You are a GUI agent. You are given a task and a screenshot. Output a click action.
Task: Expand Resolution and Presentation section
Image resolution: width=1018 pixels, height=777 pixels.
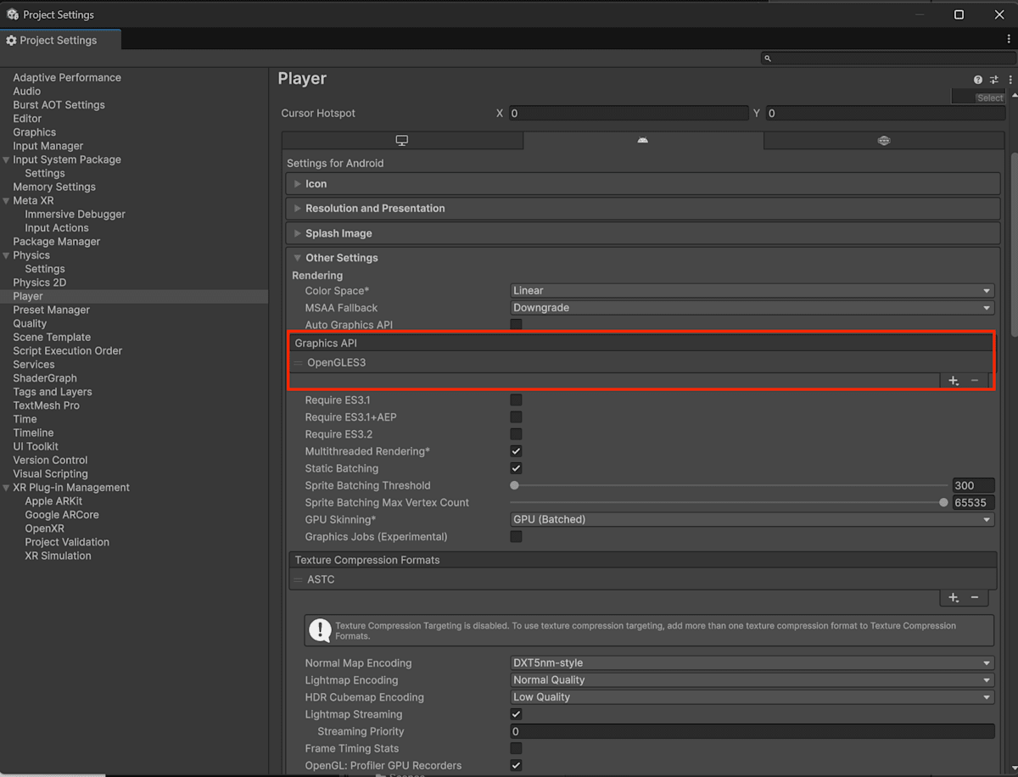643,208
